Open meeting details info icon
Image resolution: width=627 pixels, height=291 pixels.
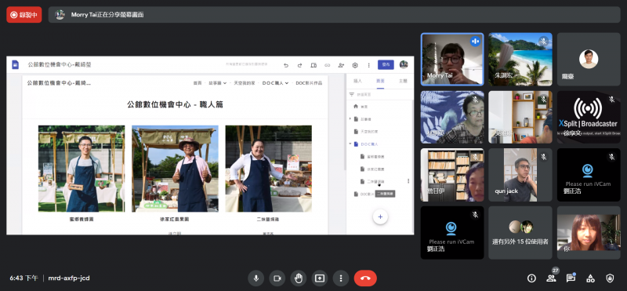point(531,278)
